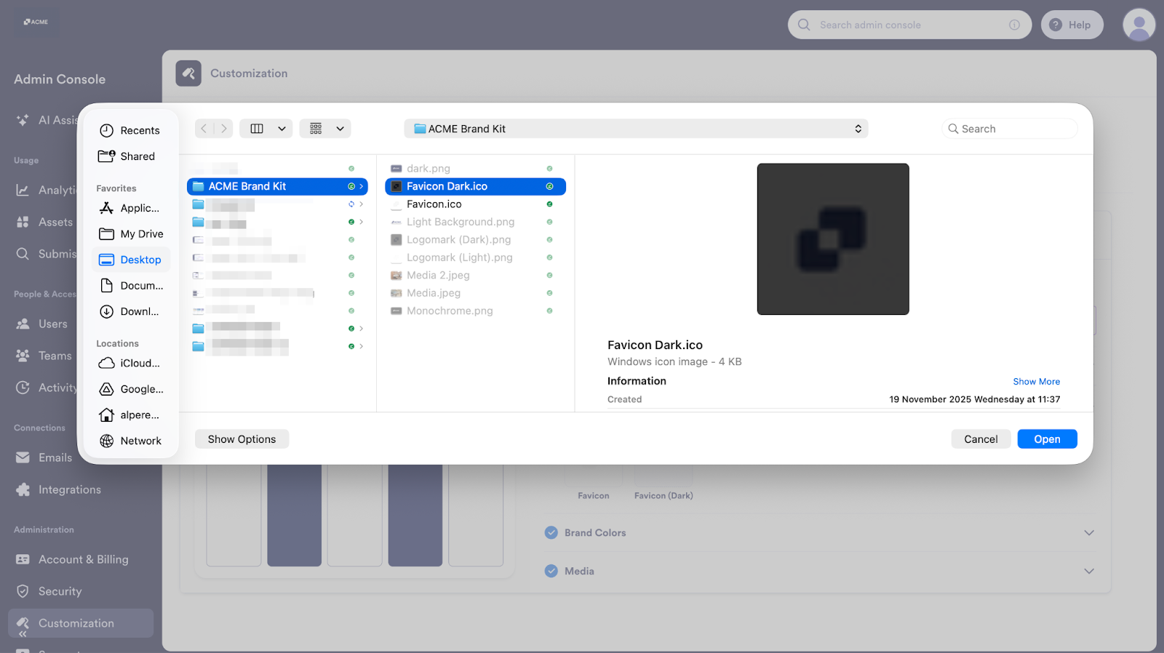The image size is (1164, 653).
Task: Open Assets in admin sidebar
Action: coord(44,223)
